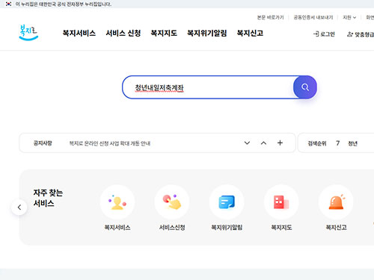Image resolution: width=374 pixels, height=280 pixels.
Task: Open 복지신고 main menu
Action: click(x=250, y=34)
